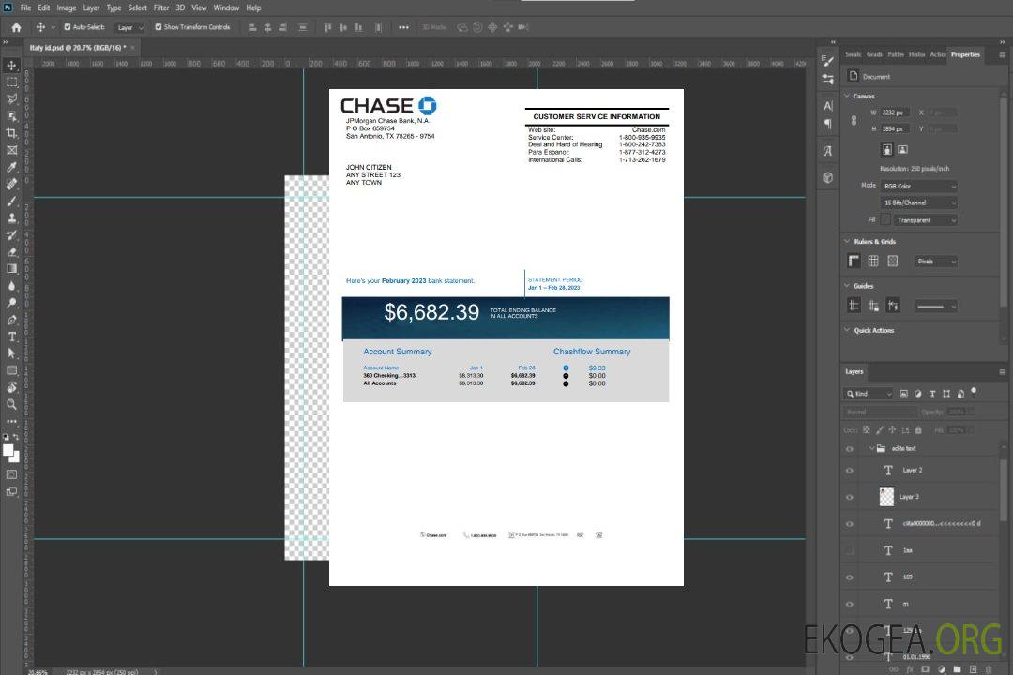Switch to the Properties tab
1013x675 pixels.
(965, 55)
